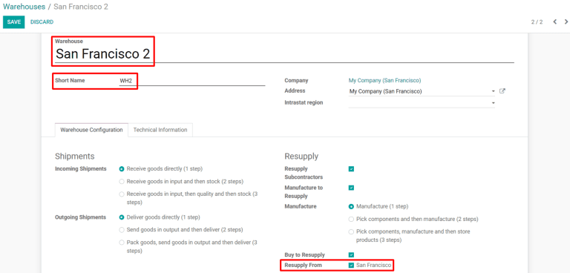Select Receive goods in input, then quality option

coord(122,194)
